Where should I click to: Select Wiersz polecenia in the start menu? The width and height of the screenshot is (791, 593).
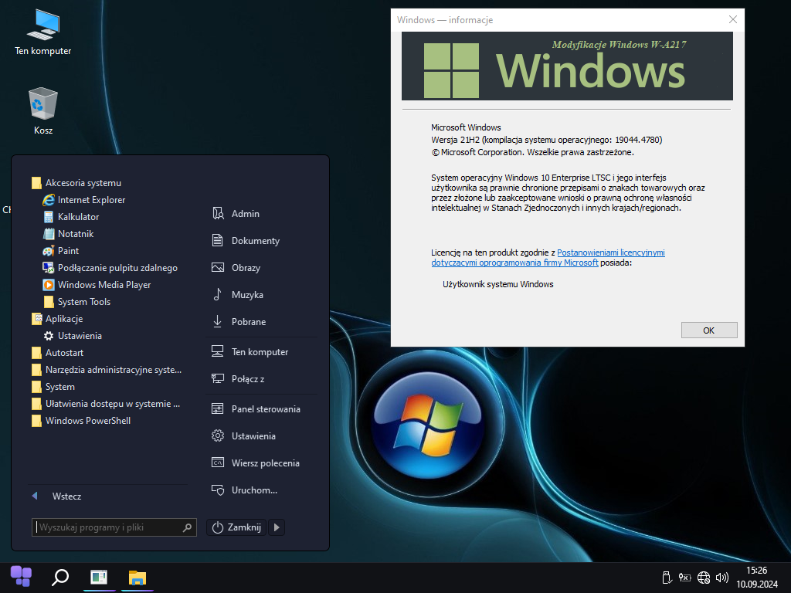click(x=265, y=463)
